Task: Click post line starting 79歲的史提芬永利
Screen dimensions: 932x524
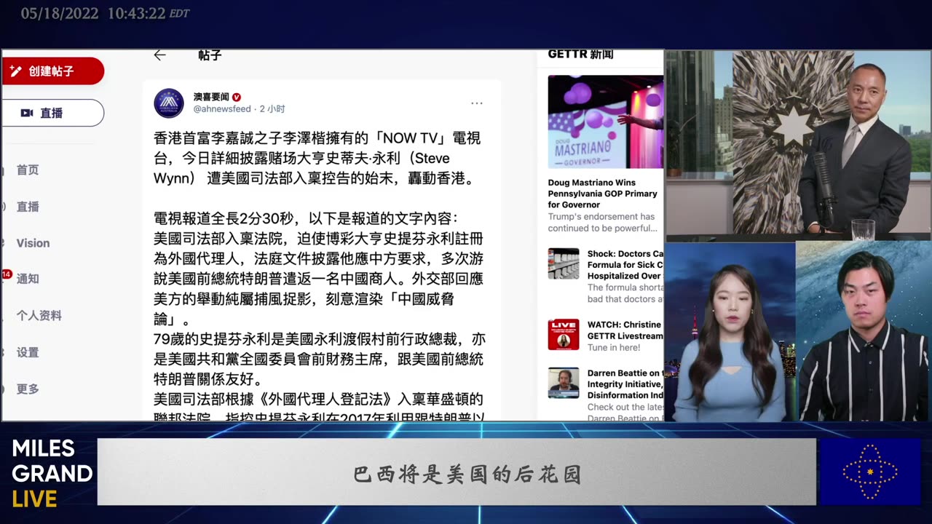Action: click(320, 339)
